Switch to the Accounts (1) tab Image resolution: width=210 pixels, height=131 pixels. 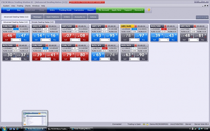coord(80,17)
